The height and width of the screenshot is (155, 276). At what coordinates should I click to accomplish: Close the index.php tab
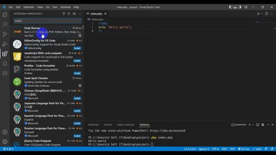pos(105,14)
